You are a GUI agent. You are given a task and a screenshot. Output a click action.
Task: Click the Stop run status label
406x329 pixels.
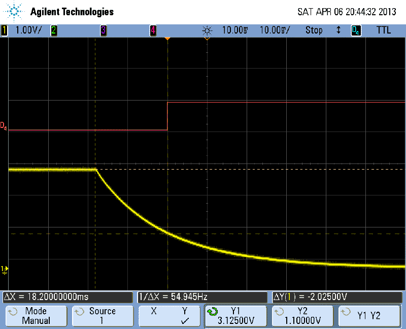[314, 30]
